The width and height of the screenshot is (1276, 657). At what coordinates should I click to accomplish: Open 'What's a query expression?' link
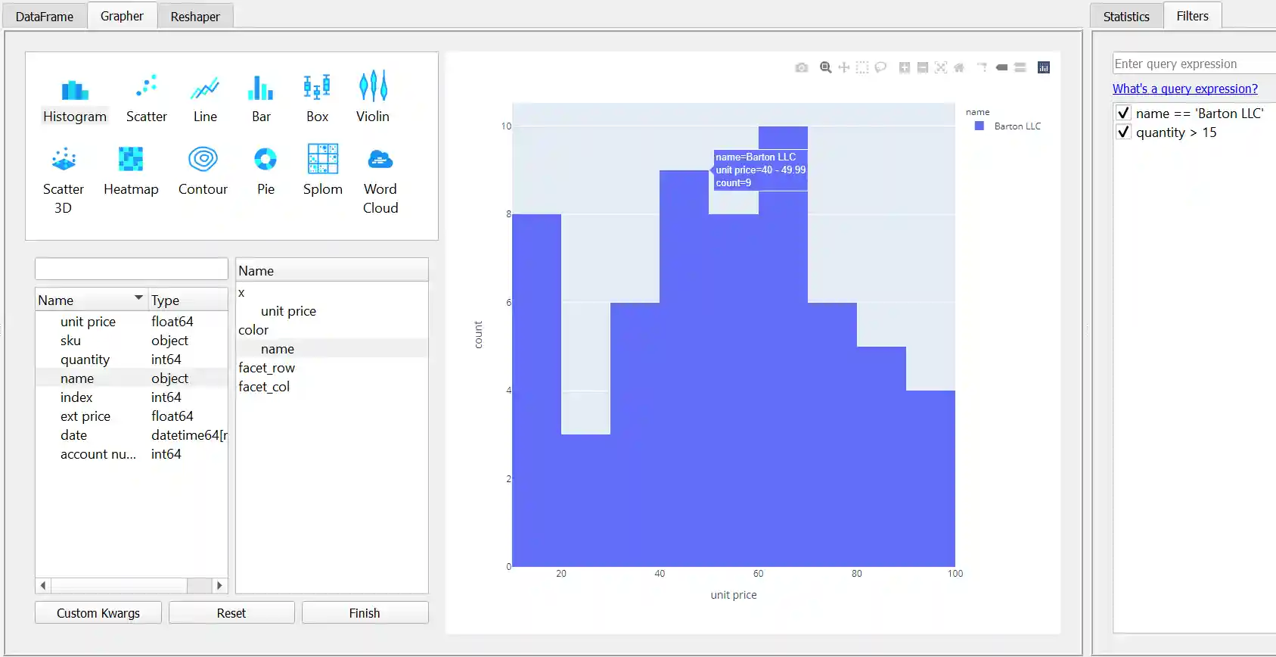tap(1185, 89)
